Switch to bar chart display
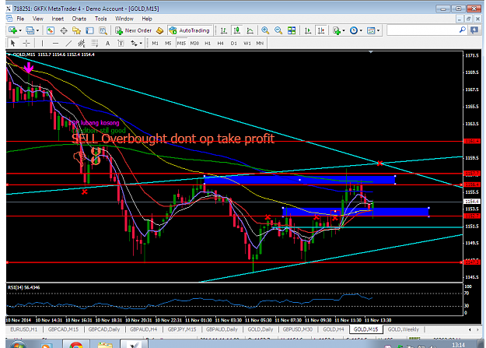This screenshot has width=486, height=348. (223, 30)
